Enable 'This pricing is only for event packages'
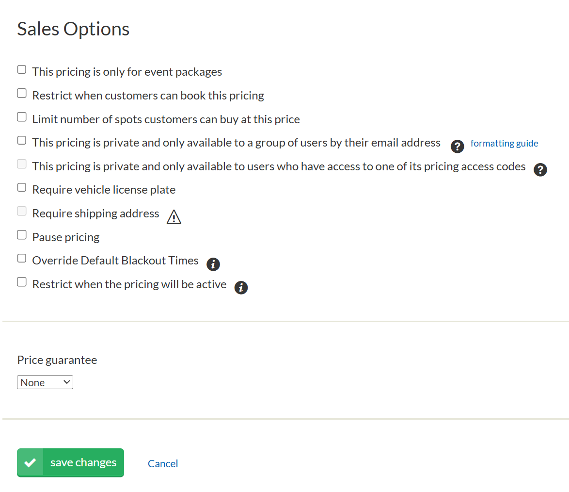The height and width of the screenshot is (492, 569). (x=22, y=69)
